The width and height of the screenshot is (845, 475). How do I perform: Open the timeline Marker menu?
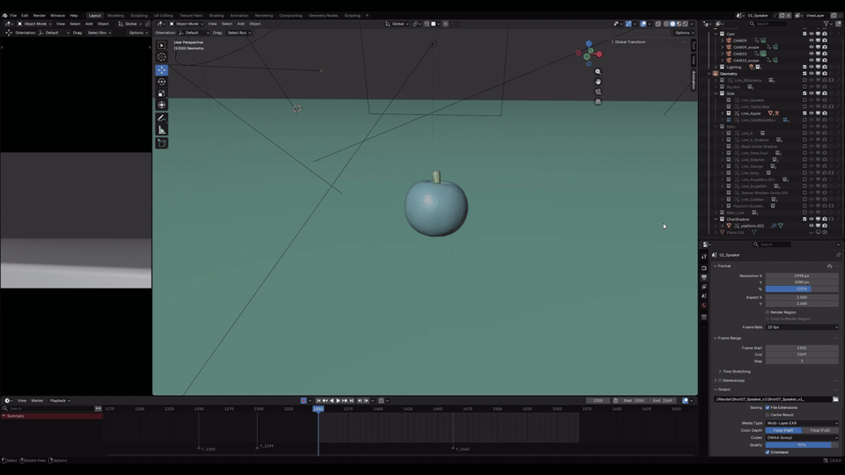pos(37,401)
